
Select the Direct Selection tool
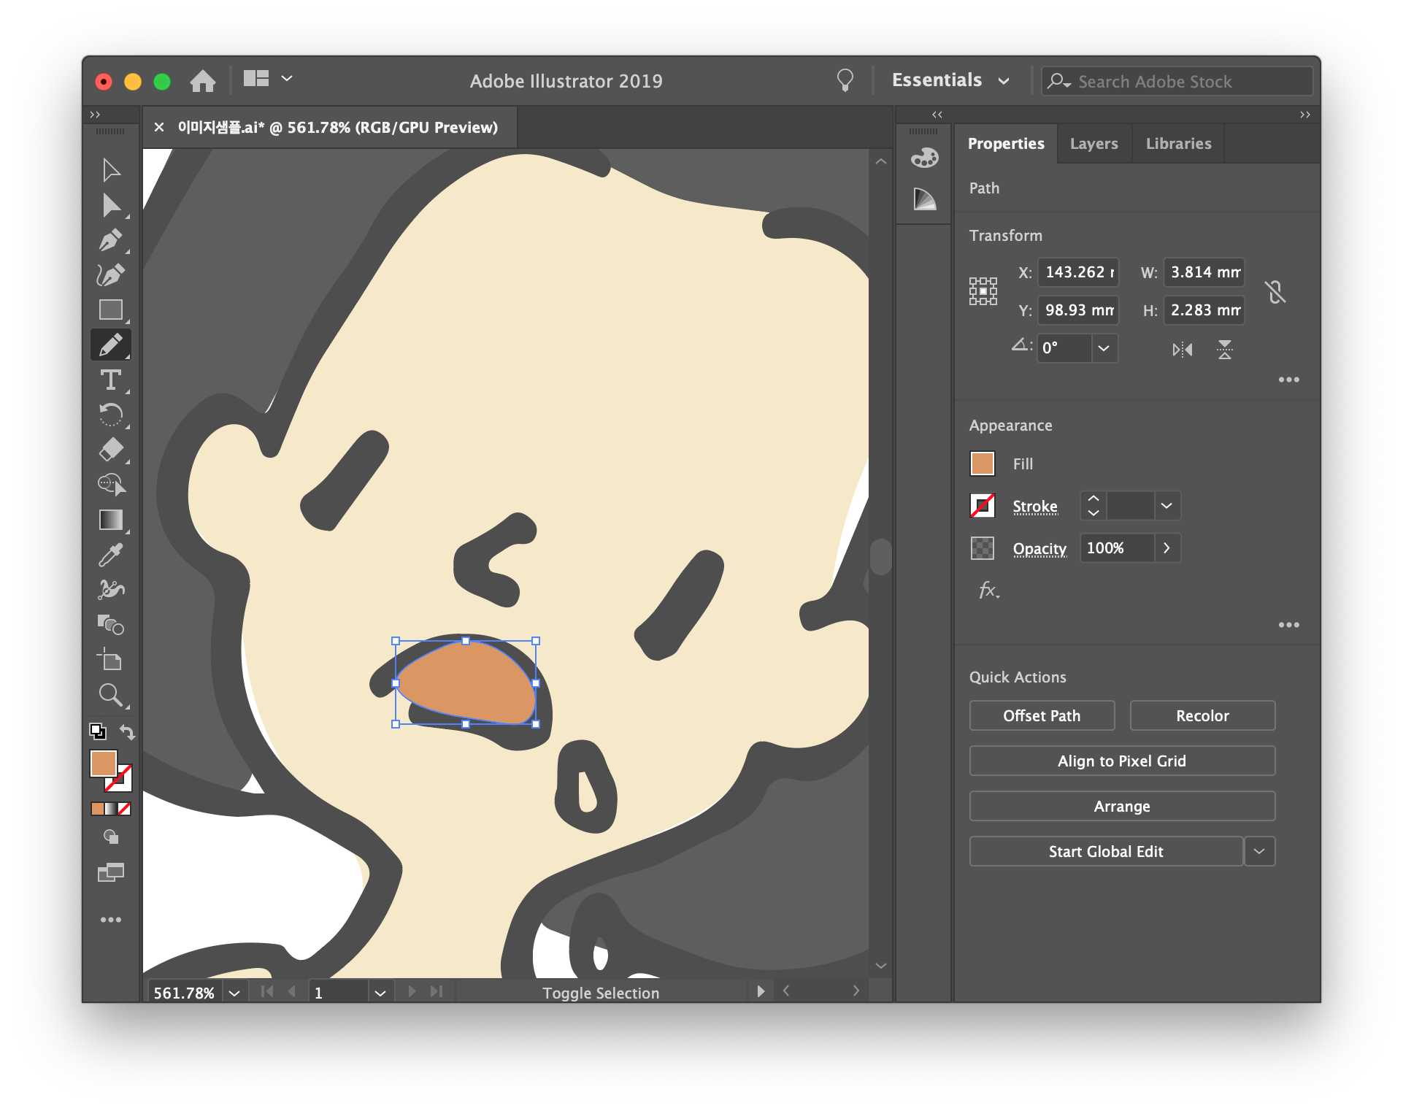click(111, 206)
